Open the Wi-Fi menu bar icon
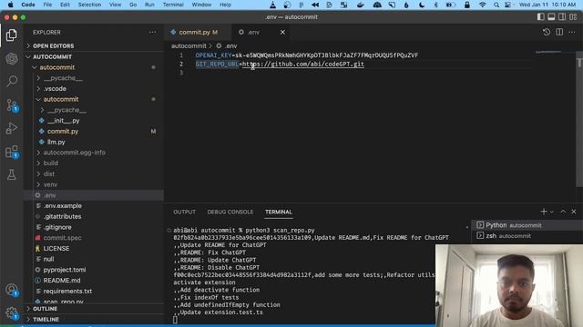This screenshot has height=327, width=583. (x=482, y=5)
